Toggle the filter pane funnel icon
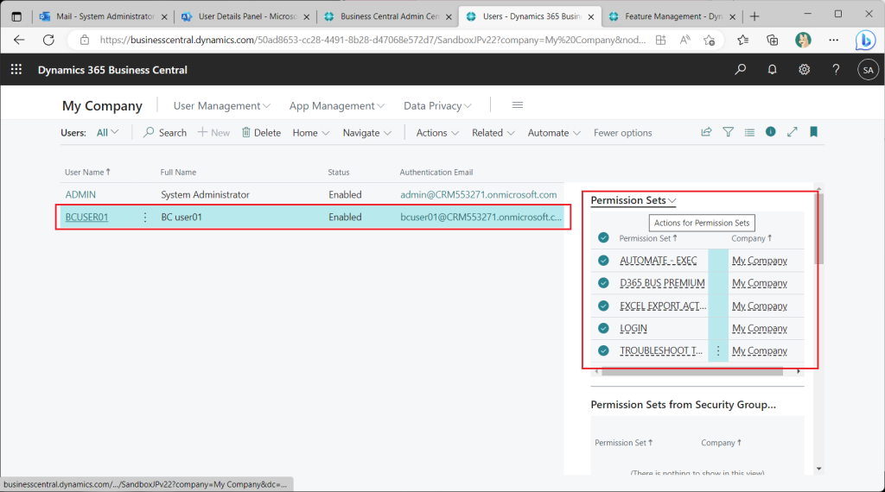The image size is (885, 492). pos(728,132)
